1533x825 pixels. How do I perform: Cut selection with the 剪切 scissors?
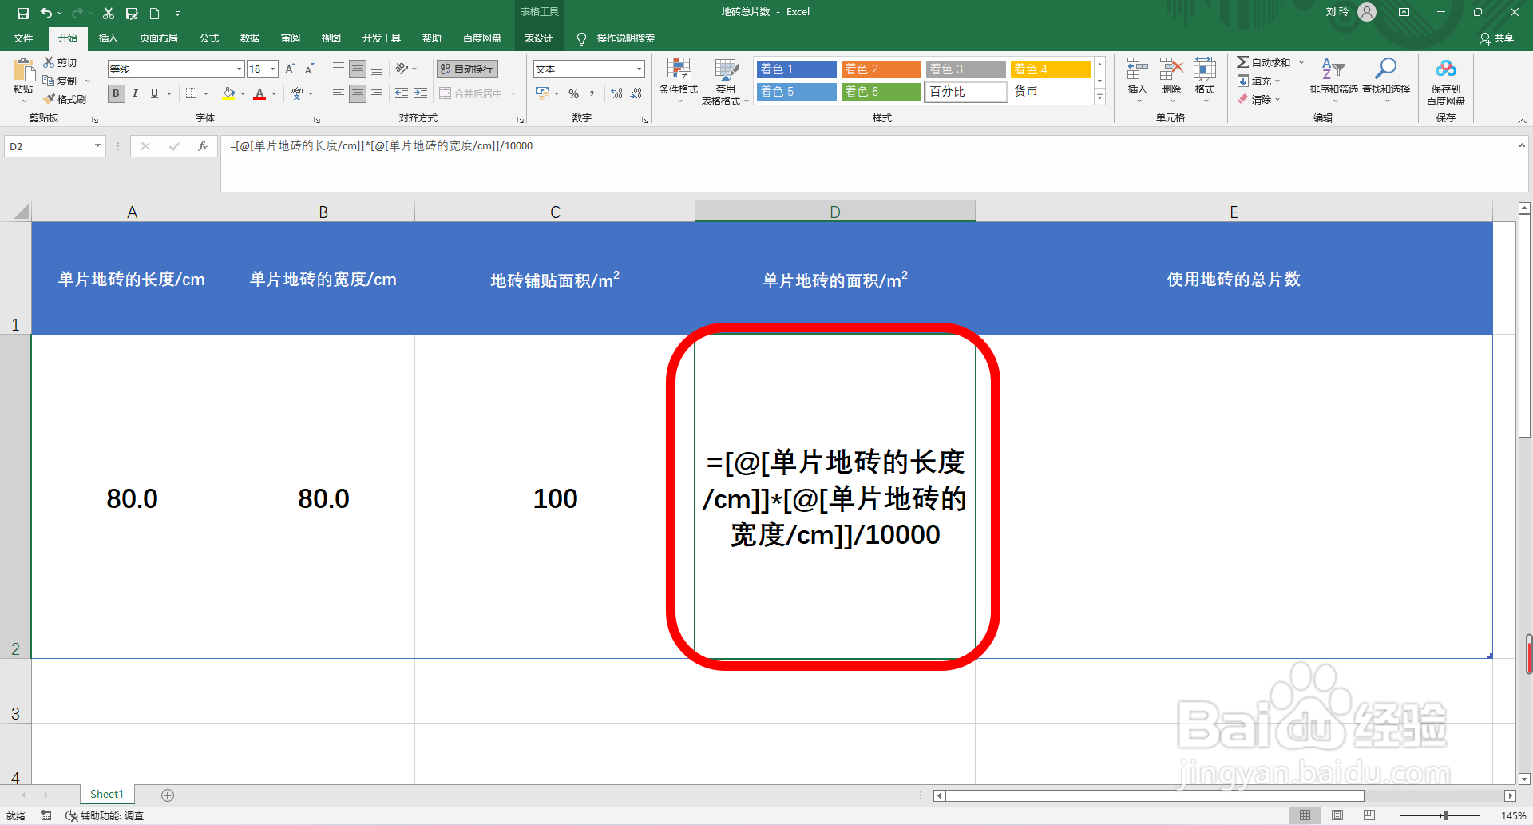click(60, 62)
